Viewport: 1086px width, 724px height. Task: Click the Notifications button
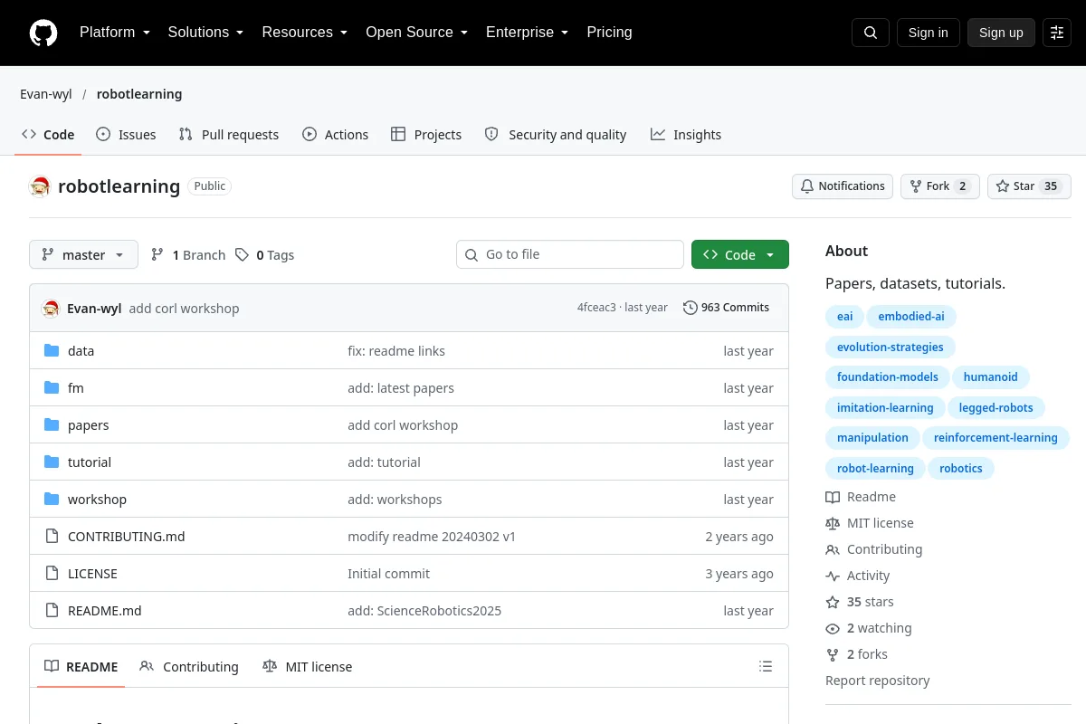843,186
